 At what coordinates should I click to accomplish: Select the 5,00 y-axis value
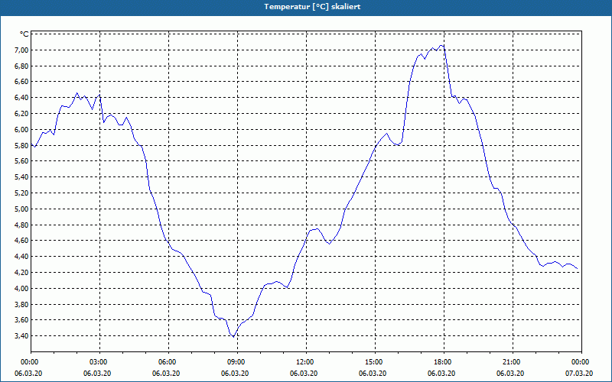point(22,209)
